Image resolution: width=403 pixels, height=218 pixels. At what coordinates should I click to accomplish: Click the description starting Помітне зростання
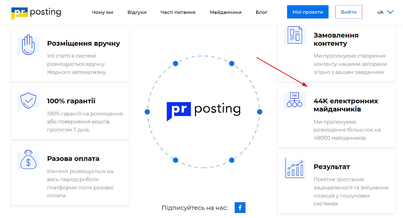click(x=351, y=192)
